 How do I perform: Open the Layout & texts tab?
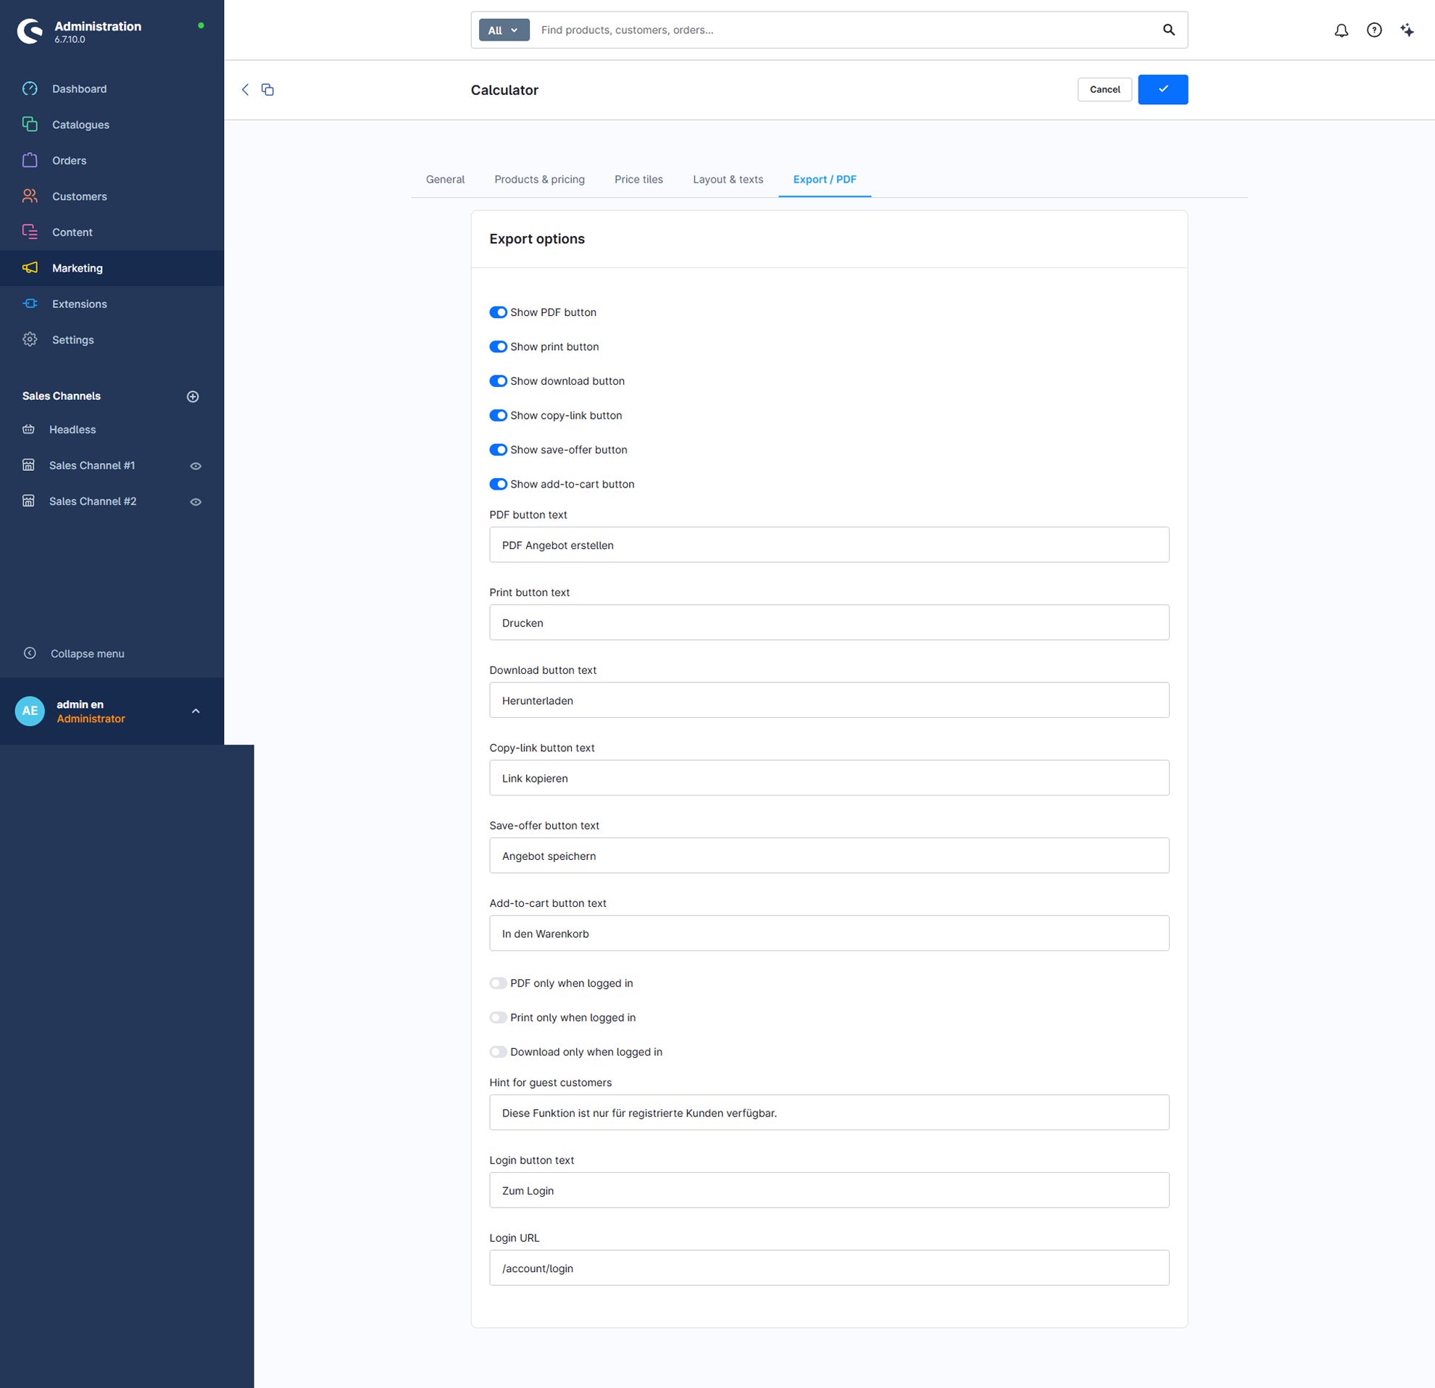click(x=728, y=179)
